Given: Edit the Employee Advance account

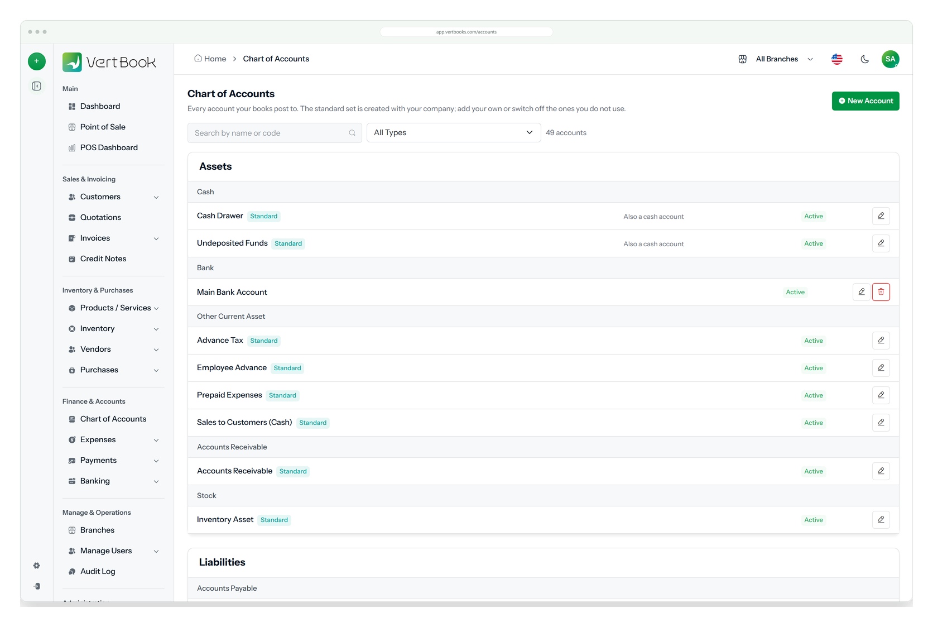Looking at the screenshot, I should tap(881, 368).
